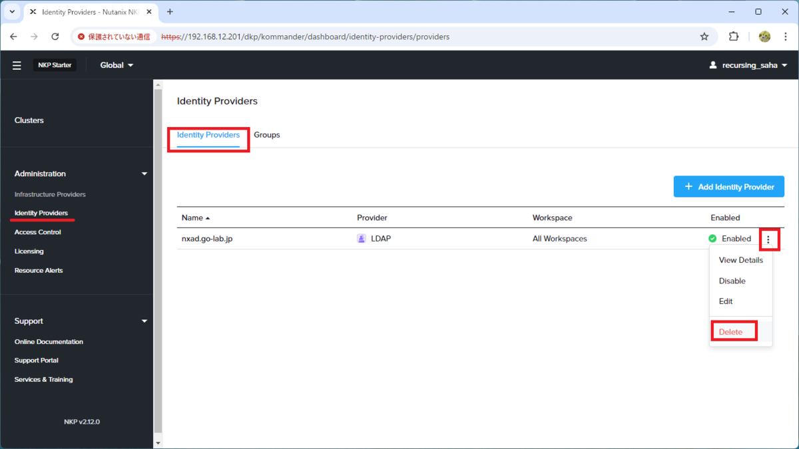Select Delete from the context menu
This screenshot has height=449, width=799.
pyautogui.click(x=730, y=332)
